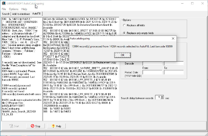This screenshot has width=208, height=136.
Task: Click the Stop button
Action: 35,126
